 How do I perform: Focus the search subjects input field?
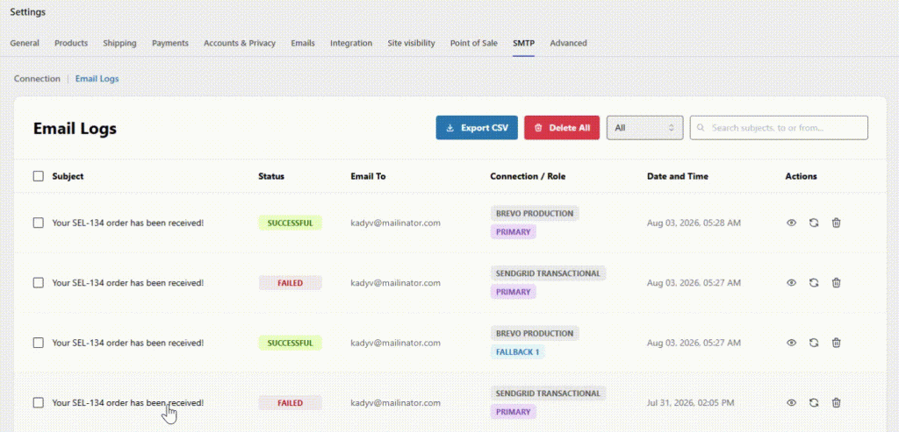click(779, 128)
